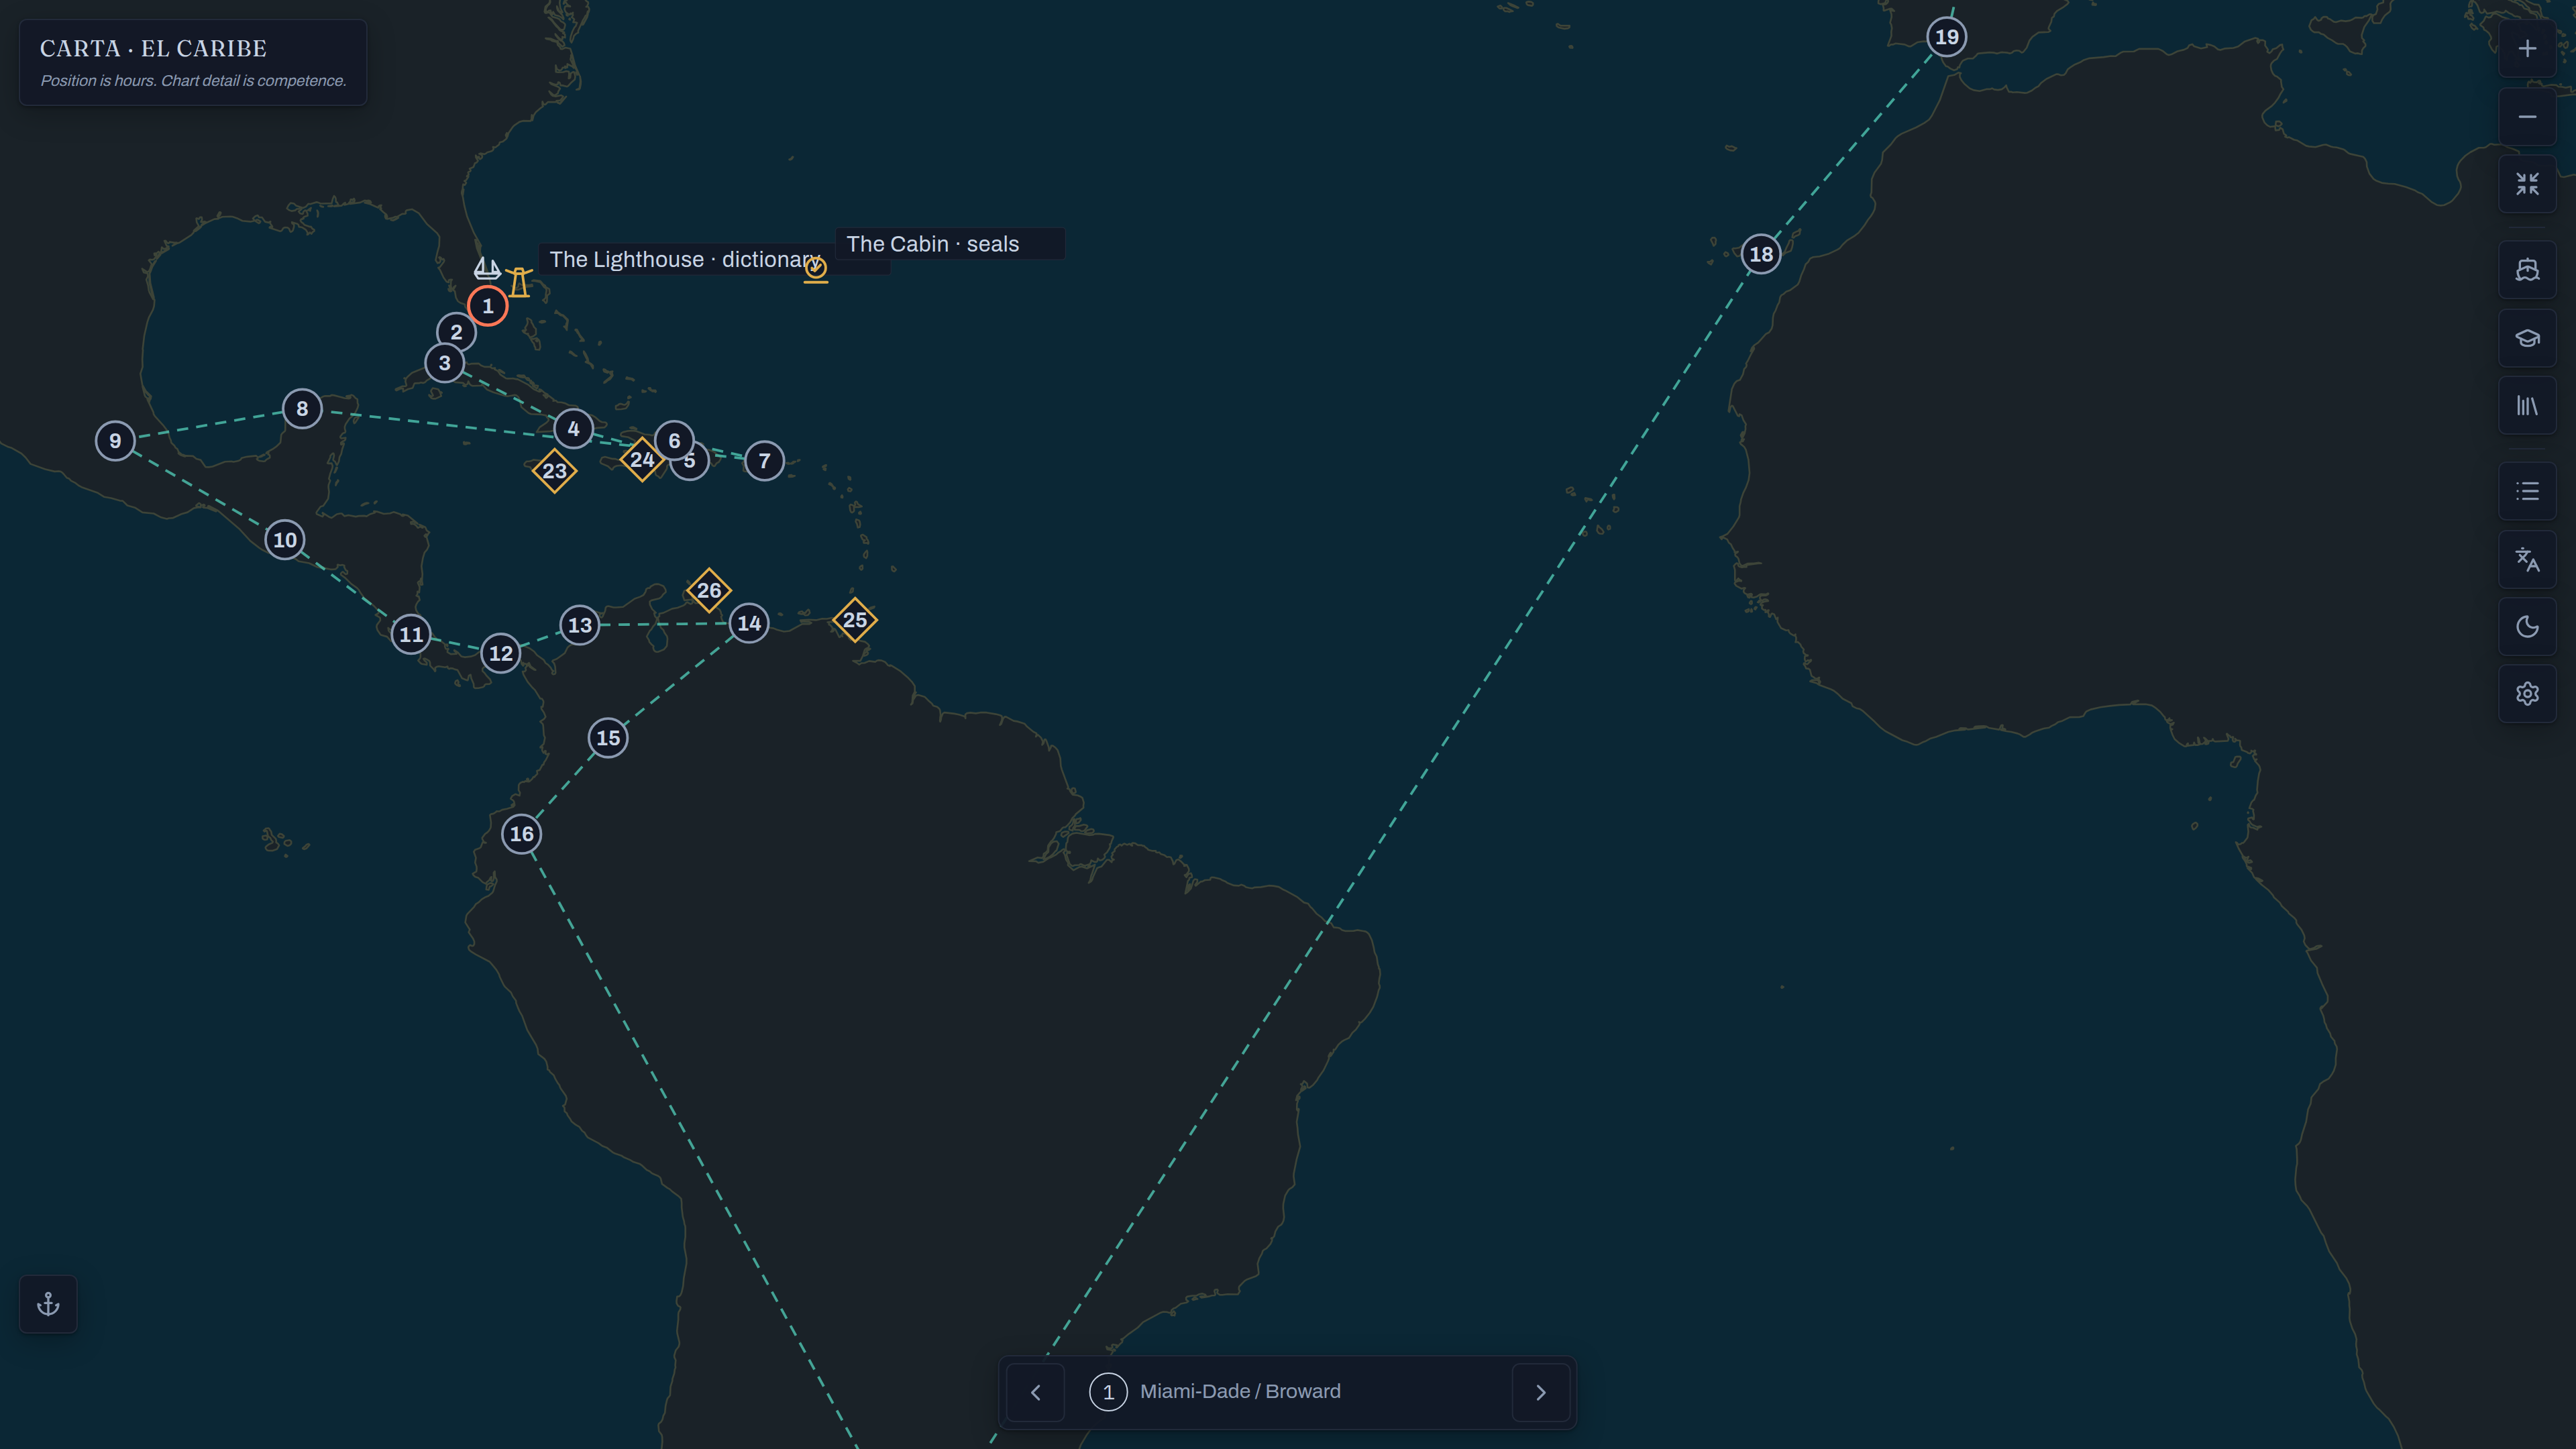The height and width of the screenshot is (1449, 2576).
Task: Click the lighthouse icon on map
Action: (x=519, y=282)
